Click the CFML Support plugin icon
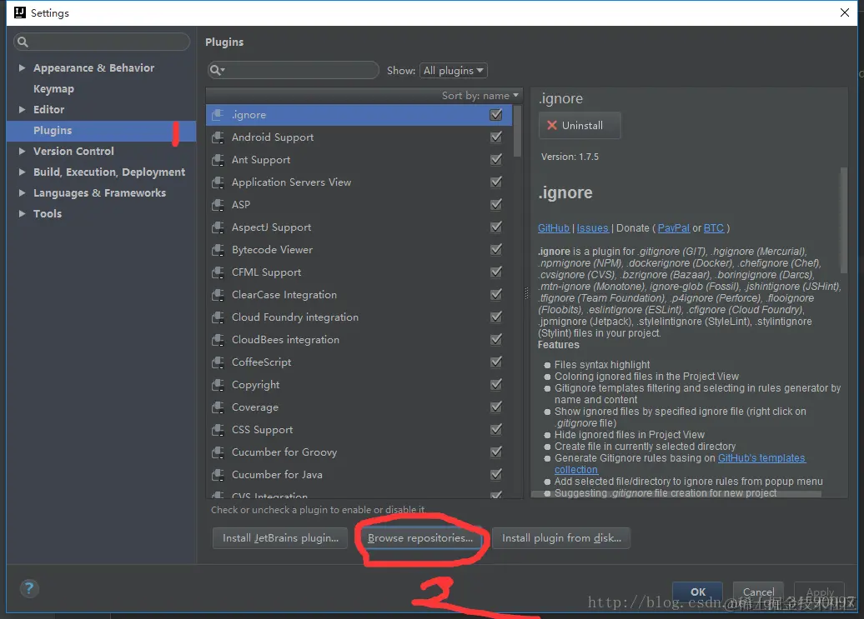The height and width of the screenshot is (619, 864). 218,273
